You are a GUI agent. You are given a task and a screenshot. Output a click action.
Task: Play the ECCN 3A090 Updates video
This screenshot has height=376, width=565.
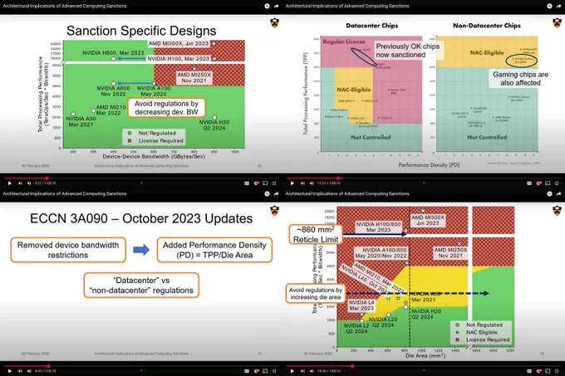point(10,371)
